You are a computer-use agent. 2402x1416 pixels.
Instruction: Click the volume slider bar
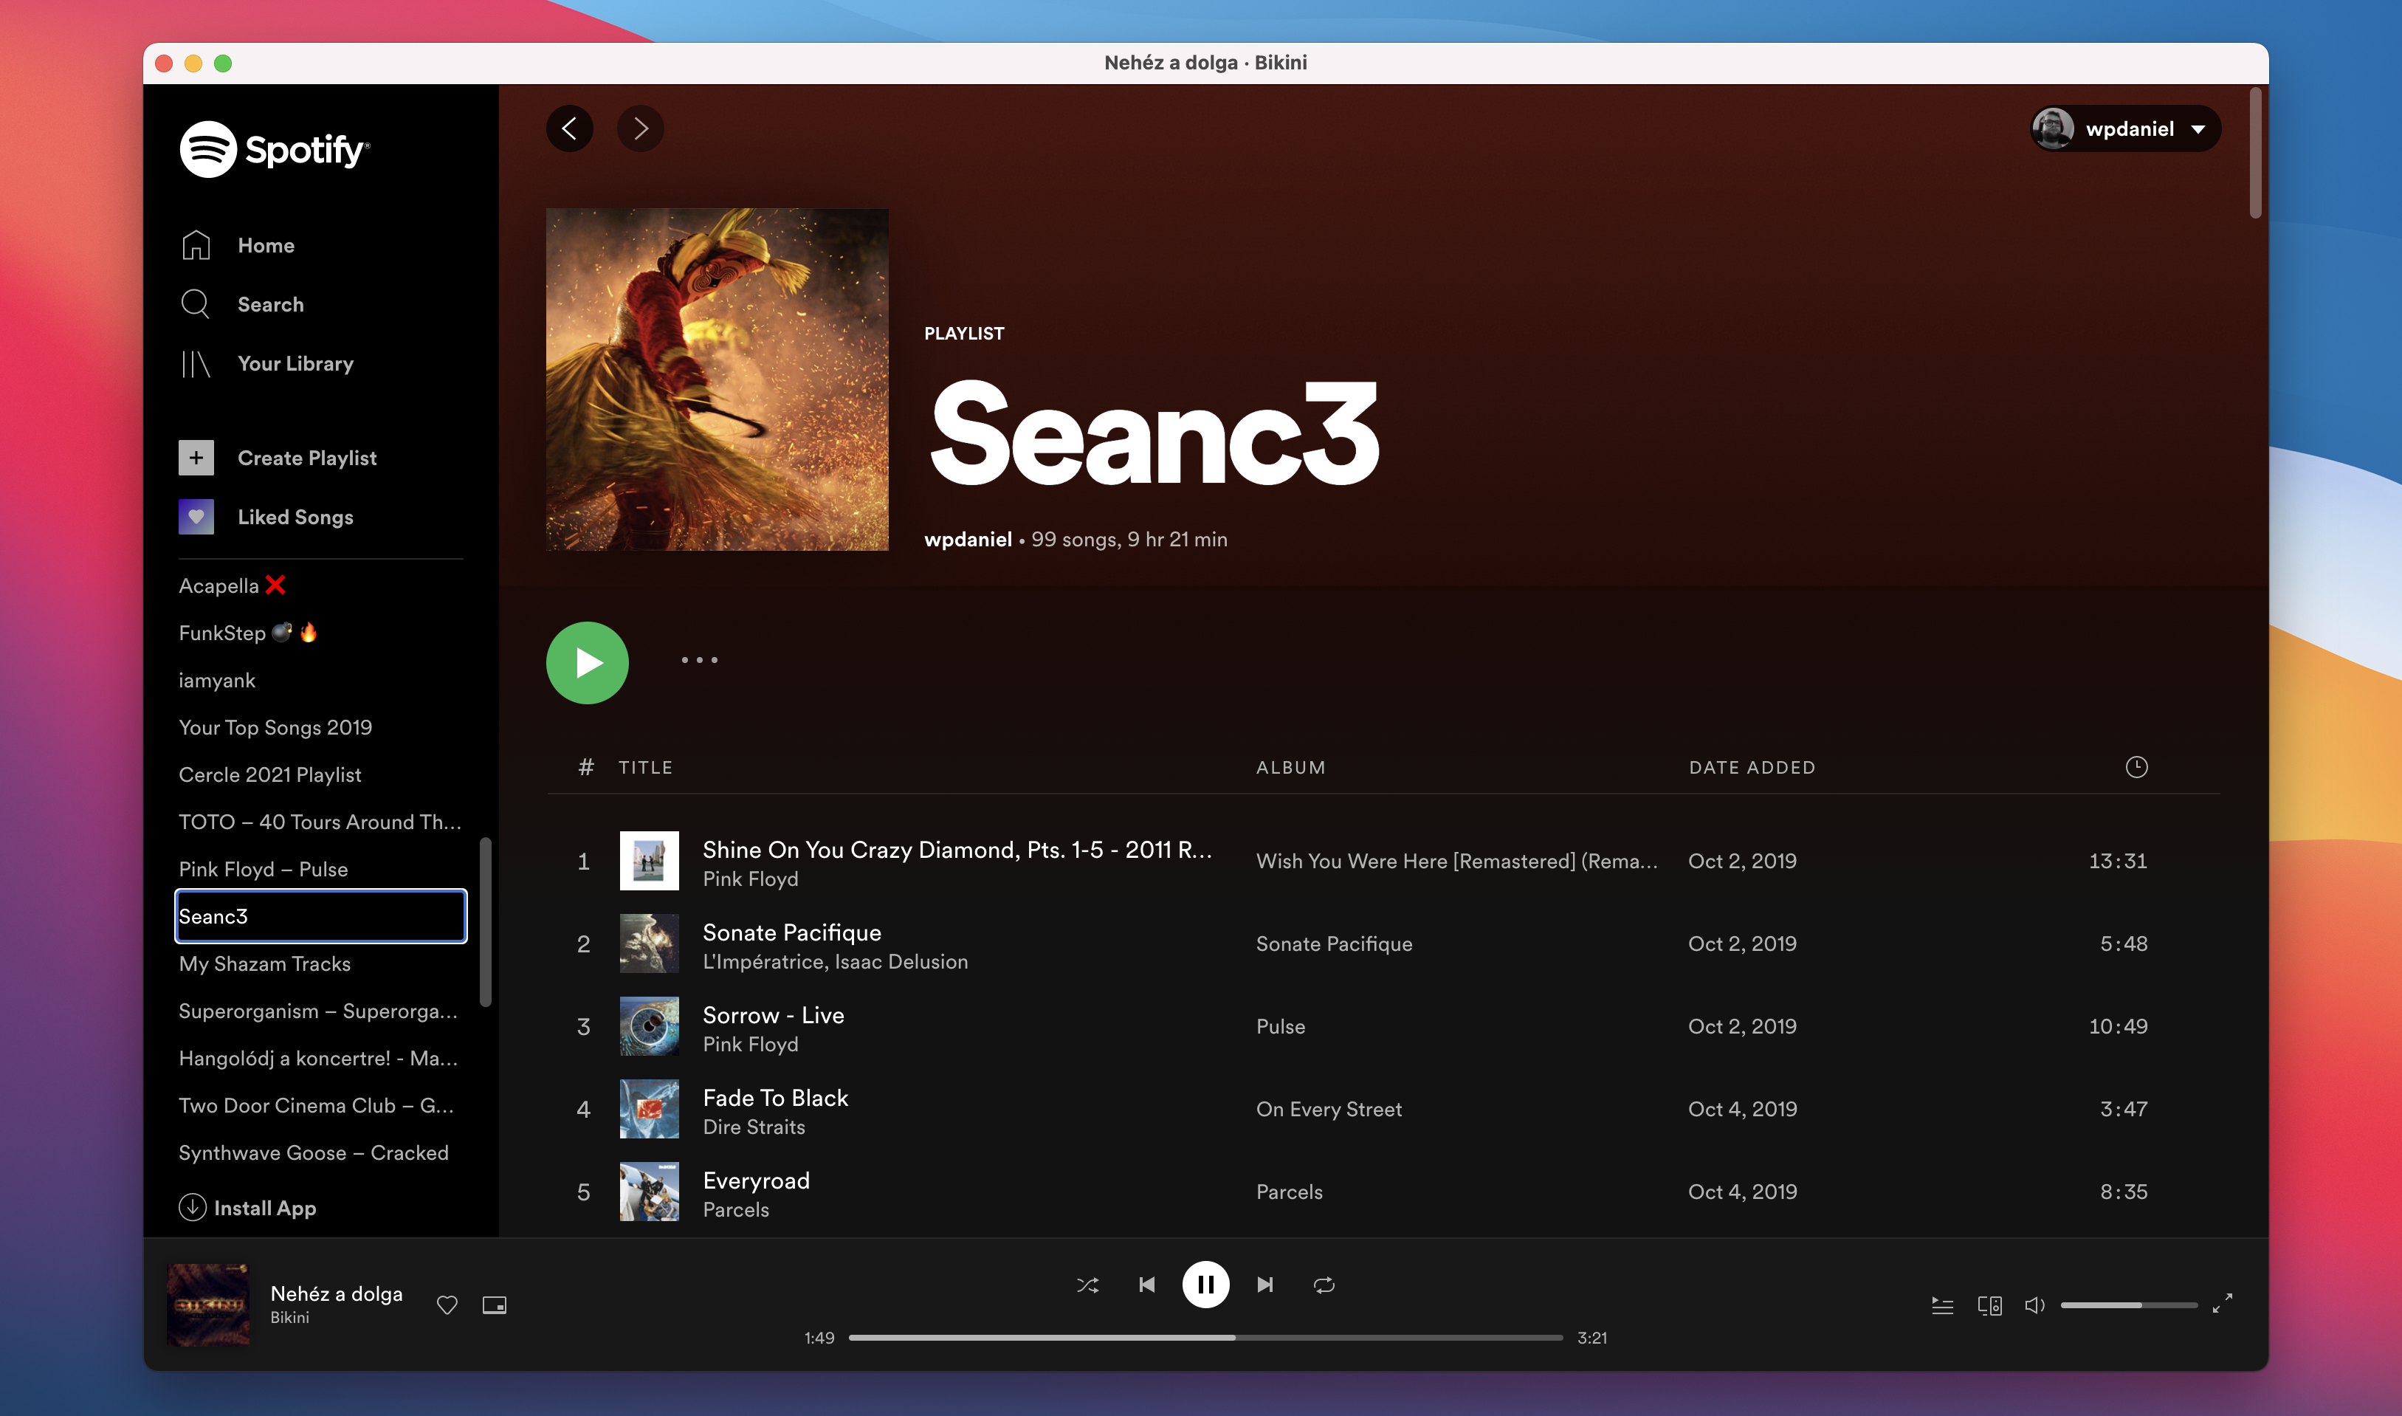click(x=2128, y=1305)
